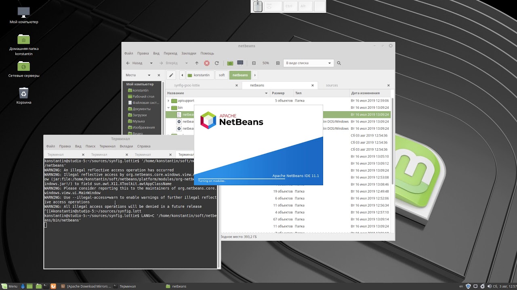Open Сетевые серверы desktop icon
517x290 pixels.
(x=24, y=69)
